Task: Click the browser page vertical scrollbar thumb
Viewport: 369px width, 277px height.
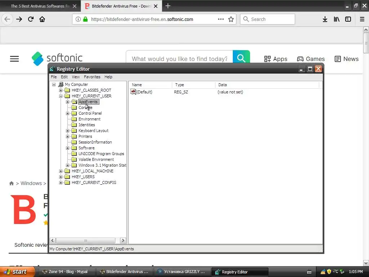Action: [366, 43]
